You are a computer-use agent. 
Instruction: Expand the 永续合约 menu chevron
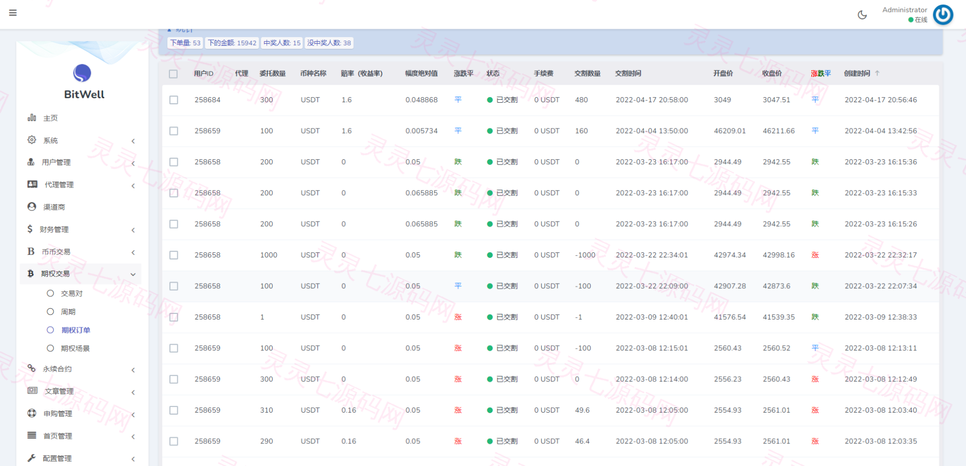point(133,370)
